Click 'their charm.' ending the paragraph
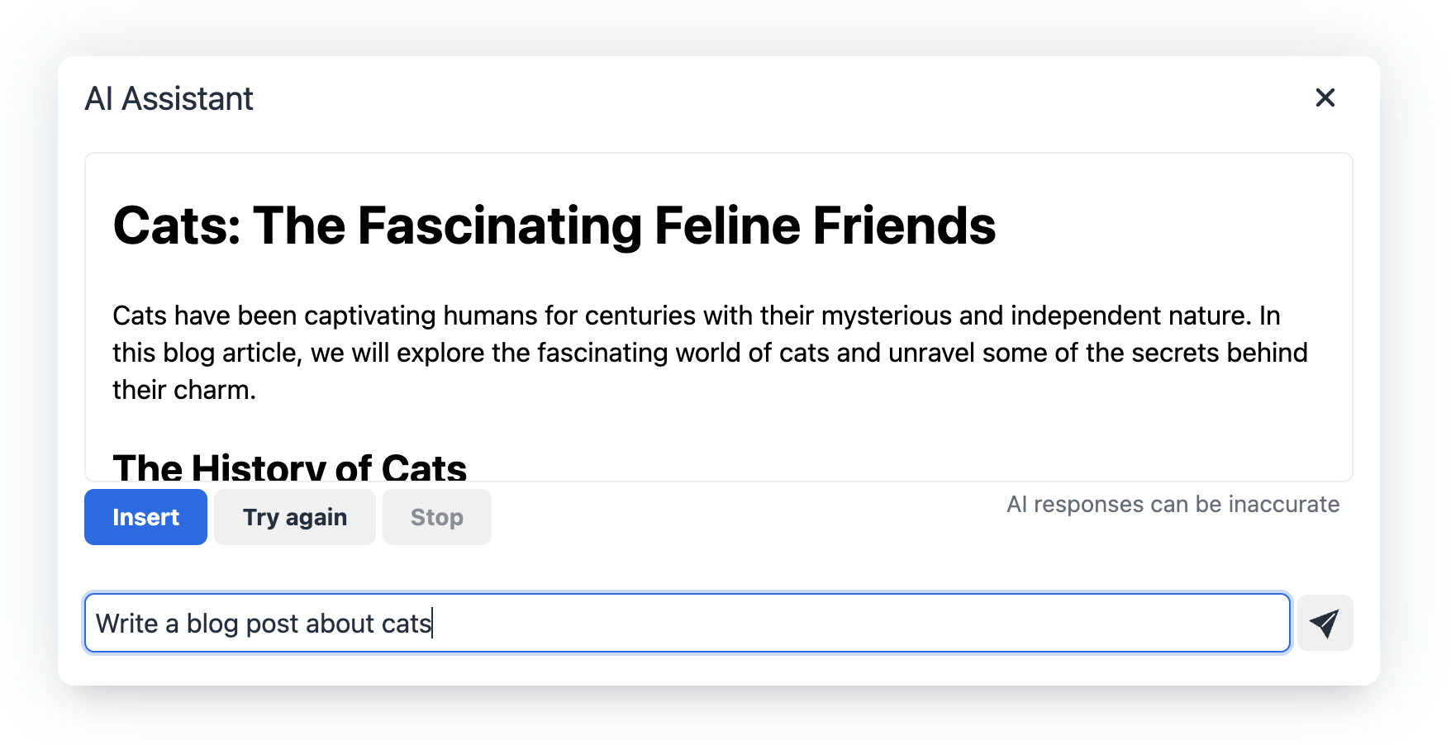Viewport: 1451px width, 745px height. tap(184, 390)
